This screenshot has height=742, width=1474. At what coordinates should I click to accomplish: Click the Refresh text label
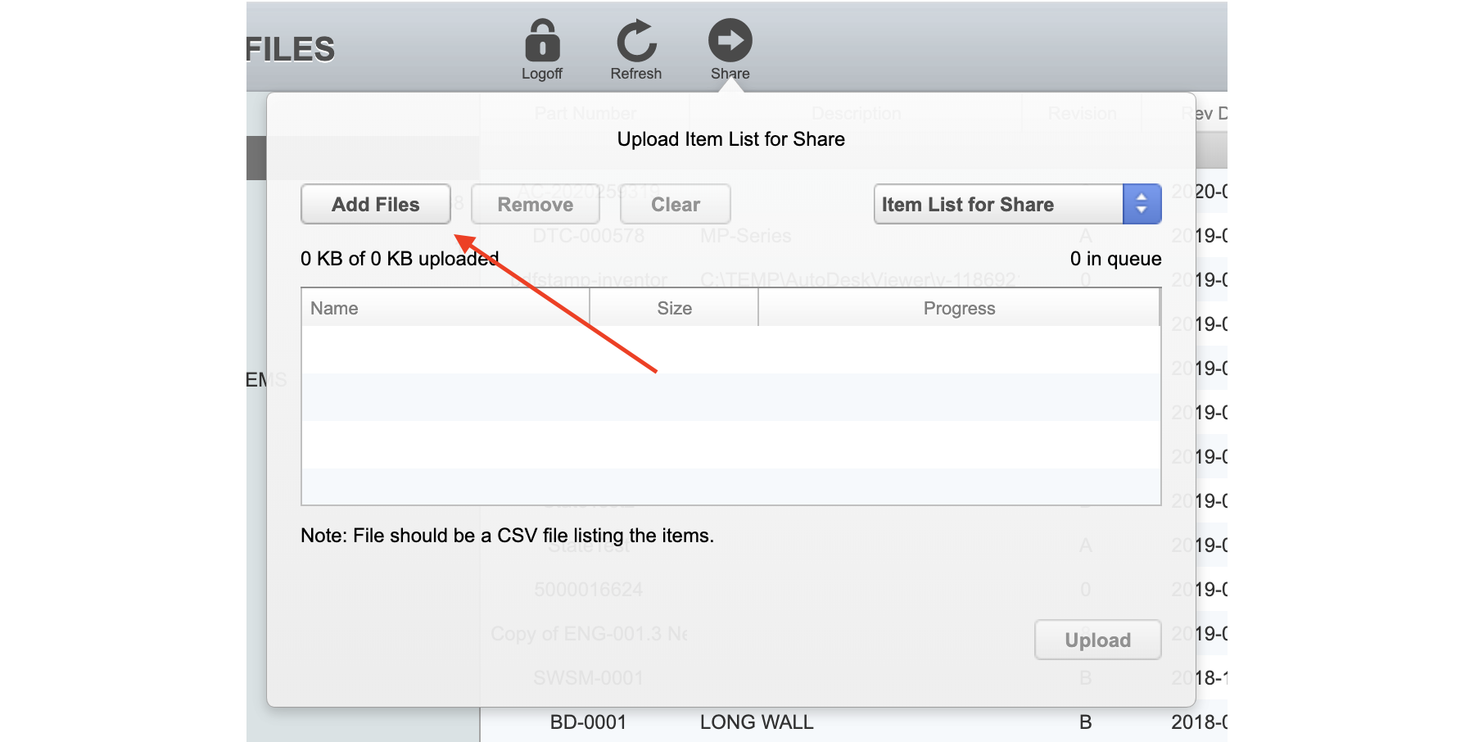(x=636, y=74)
